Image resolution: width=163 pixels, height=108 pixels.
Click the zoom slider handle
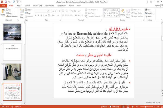[145, 107]
